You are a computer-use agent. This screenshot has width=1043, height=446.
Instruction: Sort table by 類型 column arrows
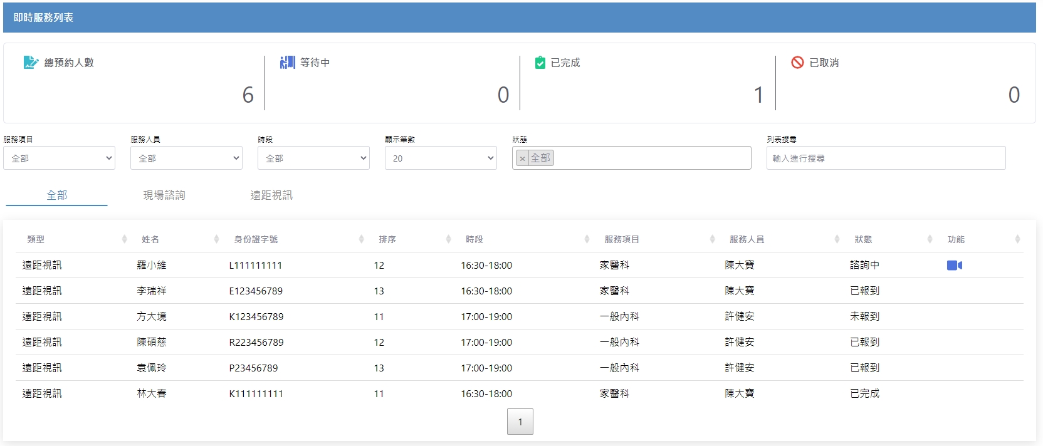click(124, 239)
